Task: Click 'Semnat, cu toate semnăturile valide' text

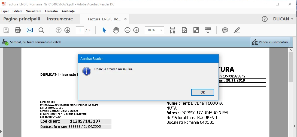Action: [36, 42]
